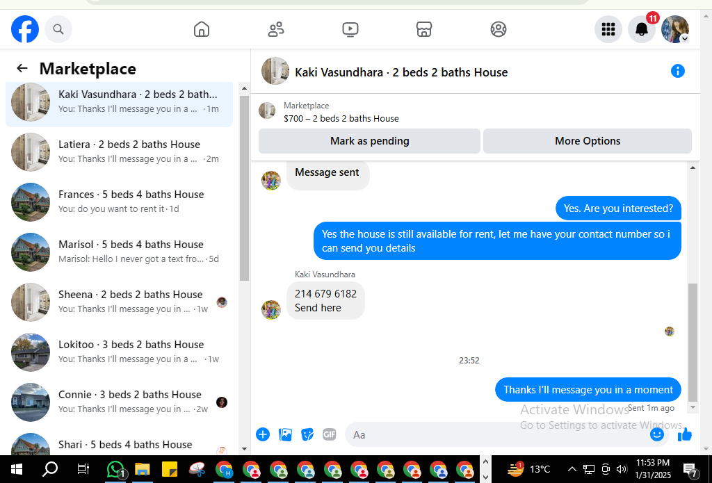Attach a photo using the image icon
Image resolution: width=712 pixels, height=483 pixels.
click(285, 434)
